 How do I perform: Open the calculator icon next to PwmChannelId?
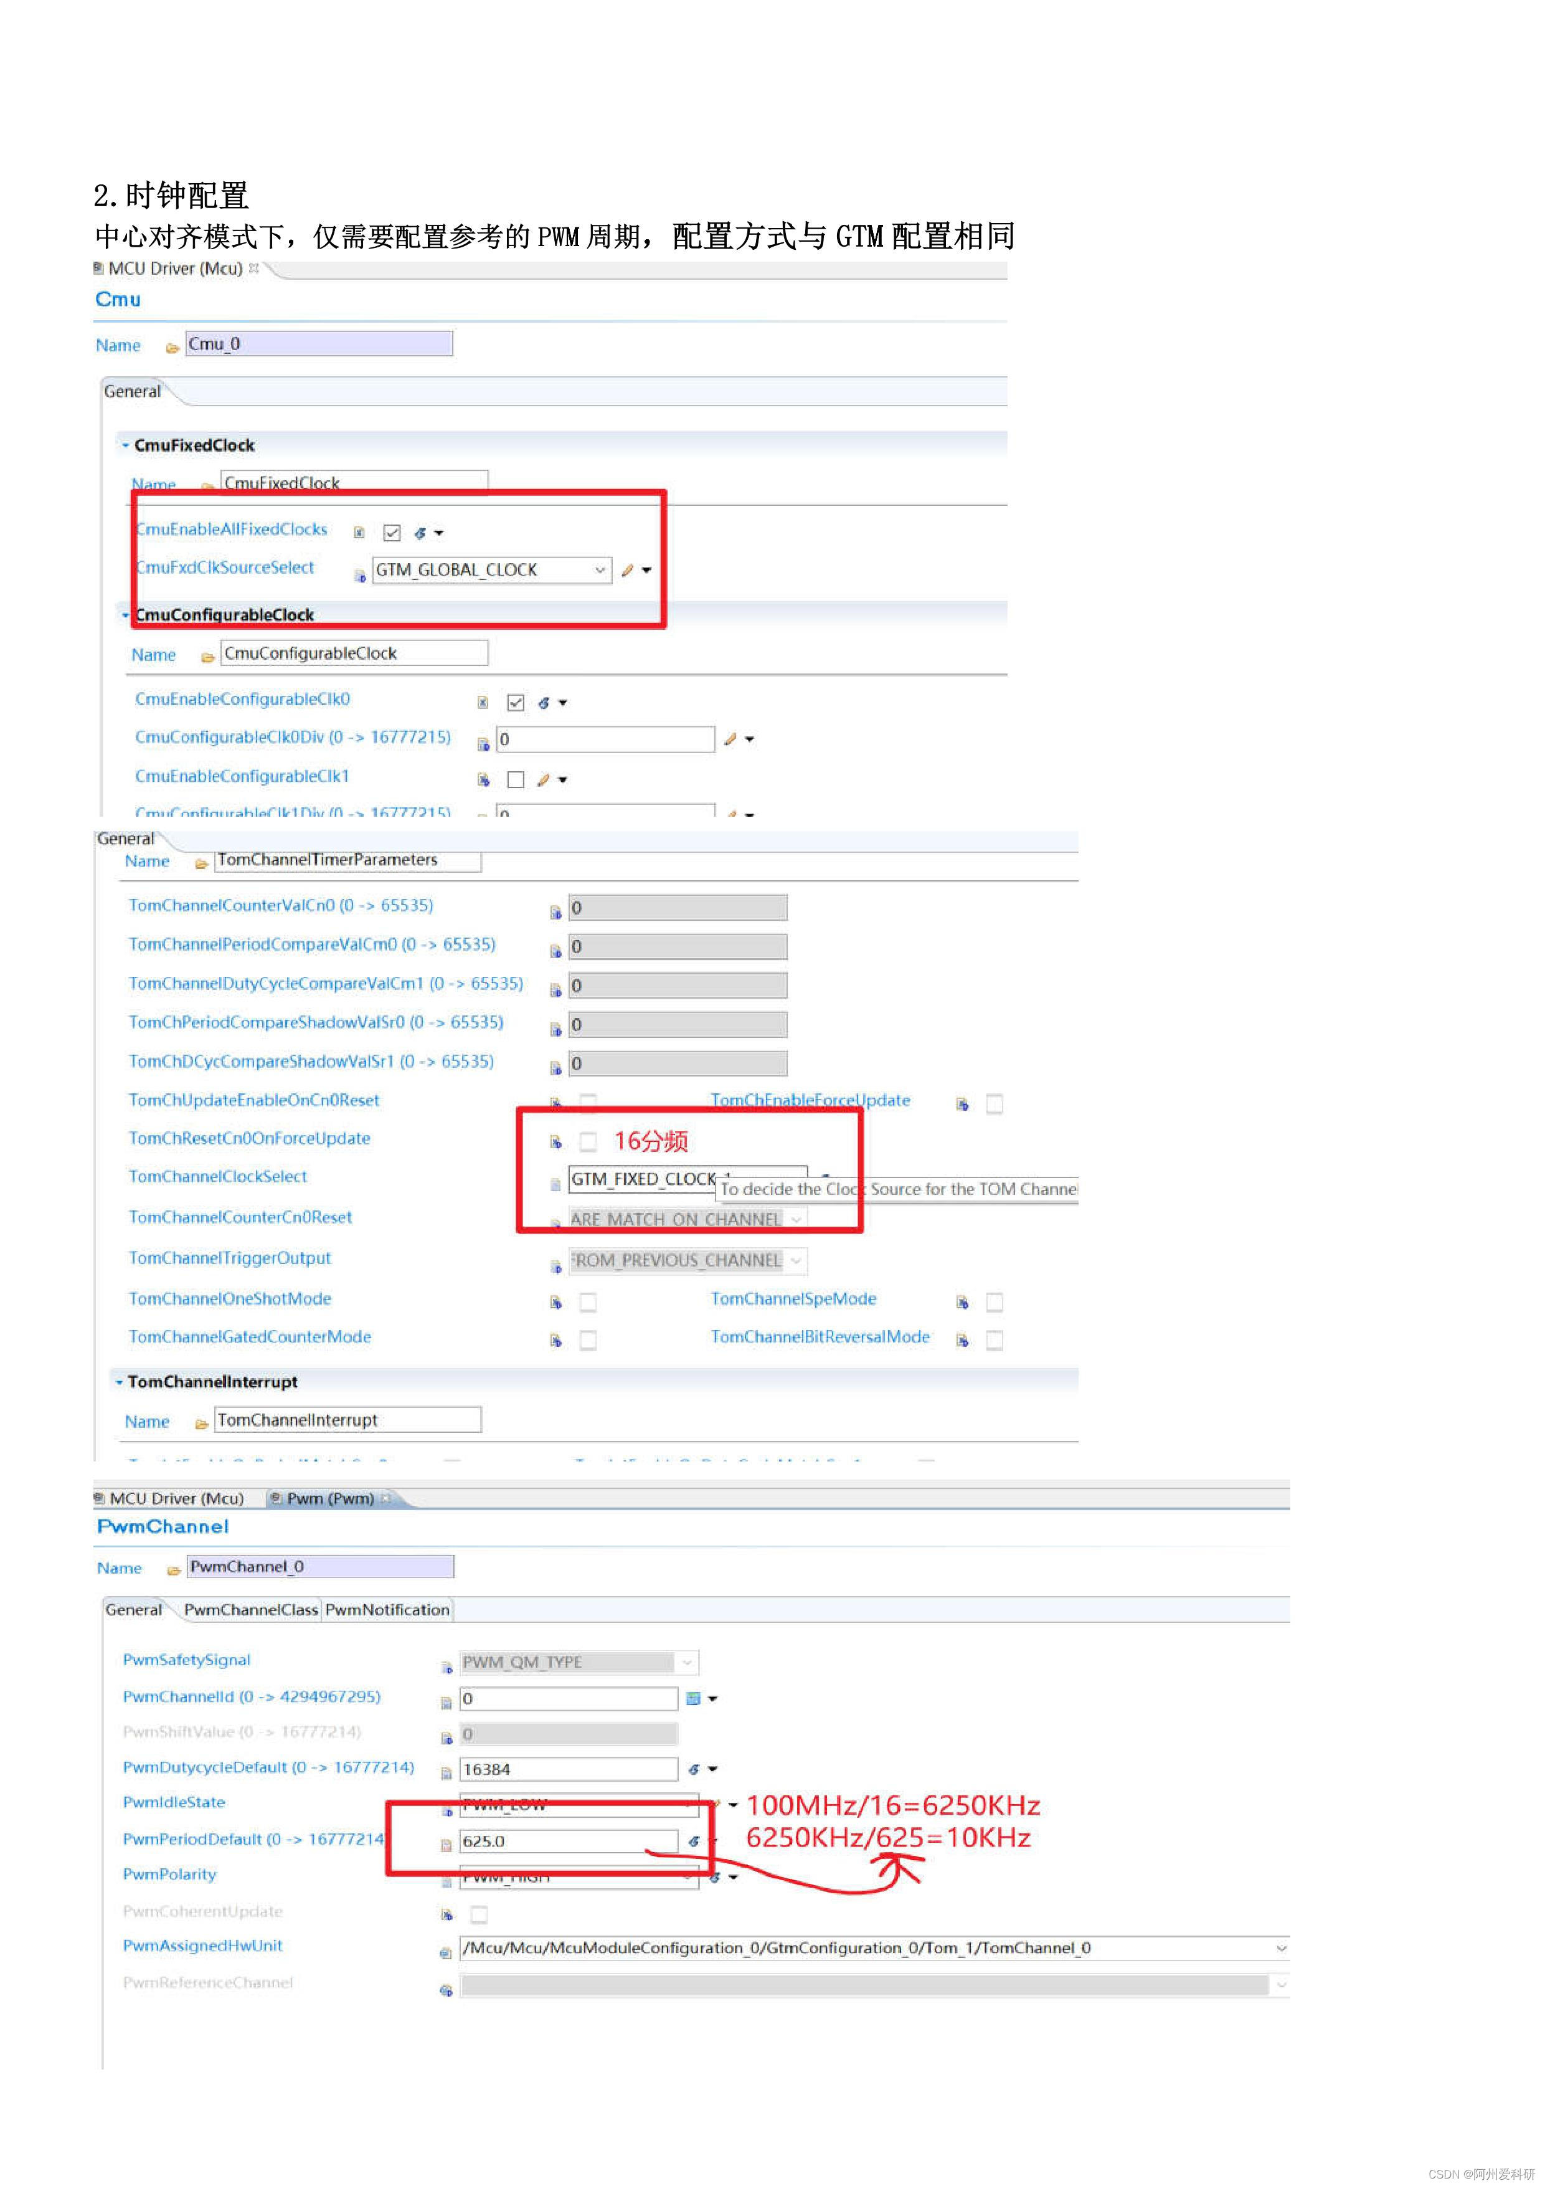click(693, 1699)
